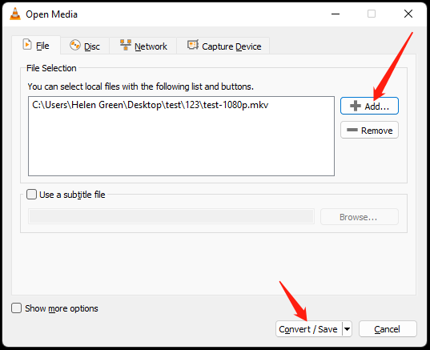Click the Cancel button
This screenshot has height=350, width=430.
(388, 329)
